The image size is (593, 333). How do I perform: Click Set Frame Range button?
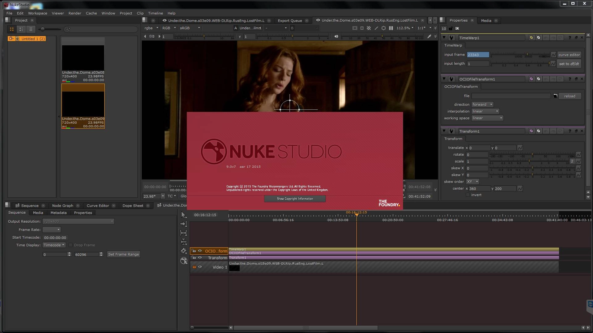click(x=124, y=254)
